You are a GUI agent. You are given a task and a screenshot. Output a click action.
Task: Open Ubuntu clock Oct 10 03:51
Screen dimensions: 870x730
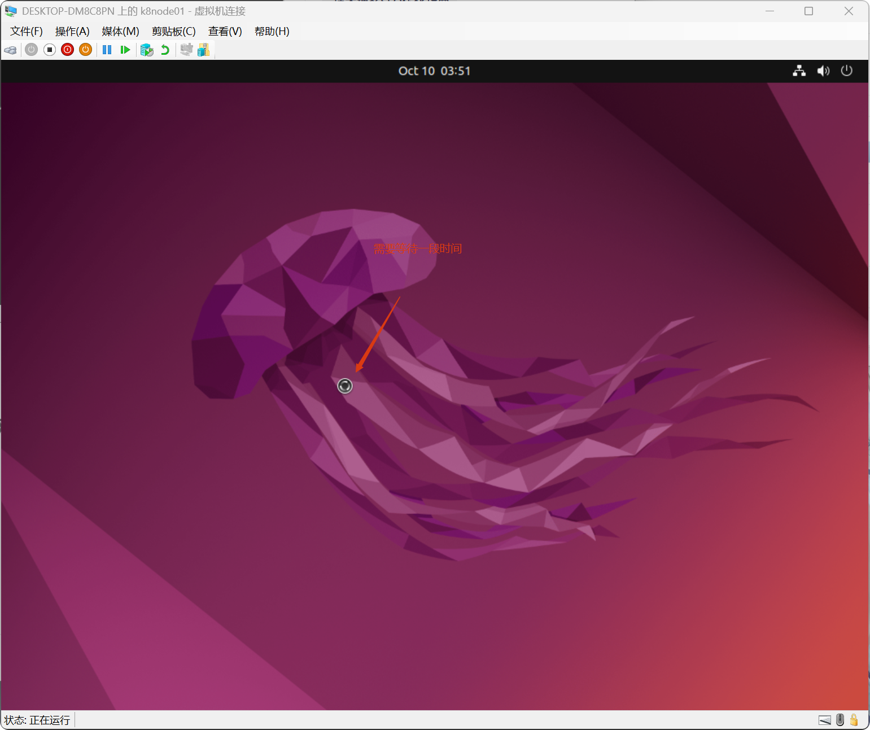[x=434, y=71]
